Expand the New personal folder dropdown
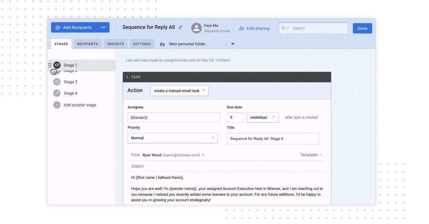429x224 pixels. (x=233, y=44)
